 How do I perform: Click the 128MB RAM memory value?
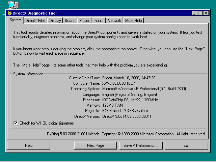112,105
